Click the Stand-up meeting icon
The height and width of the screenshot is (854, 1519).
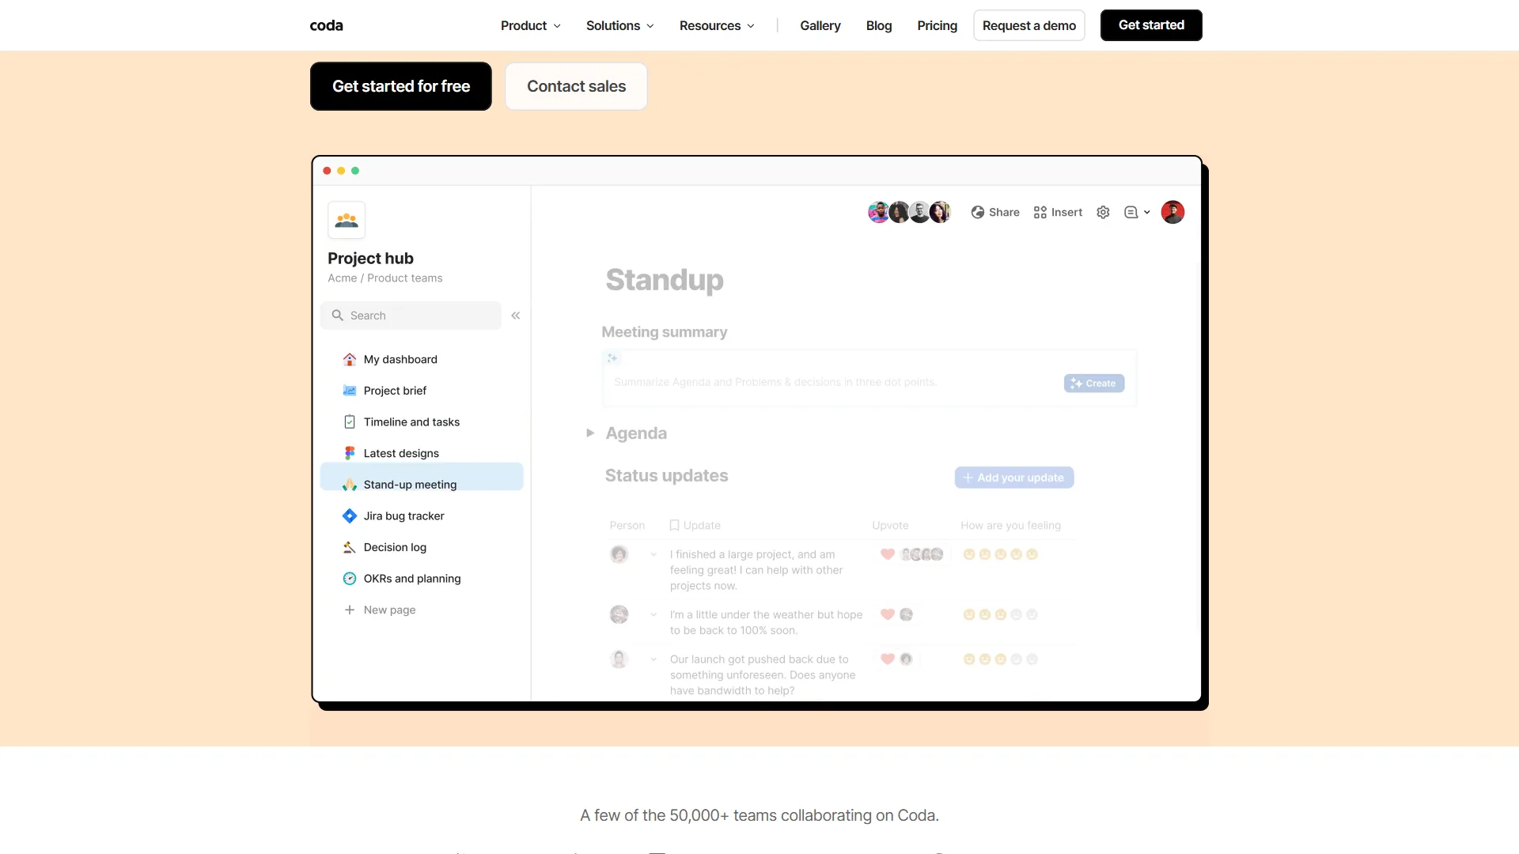click(350, 485)
